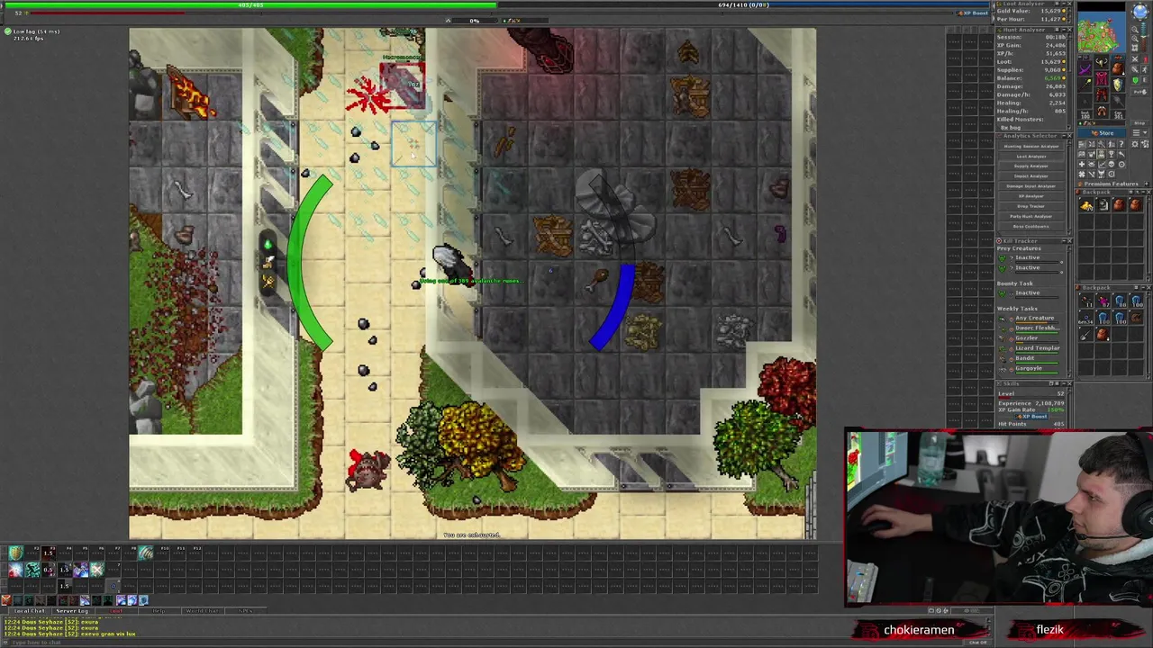The height and width of the screenshot is (648, 1153).
Task: Toggle first Prey Creatures slot icon
Action: pyautogui.click(x=1002, y=258)
